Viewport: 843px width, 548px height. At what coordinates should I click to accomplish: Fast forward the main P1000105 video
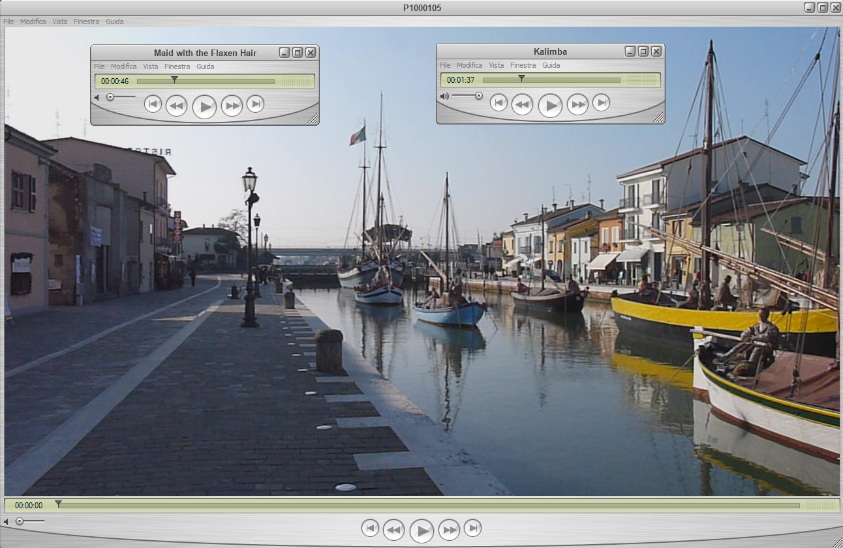[449, 530]
